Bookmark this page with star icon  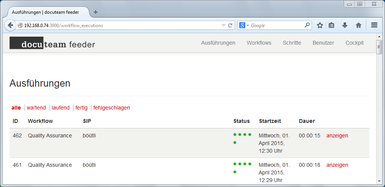tap(320, 26)
